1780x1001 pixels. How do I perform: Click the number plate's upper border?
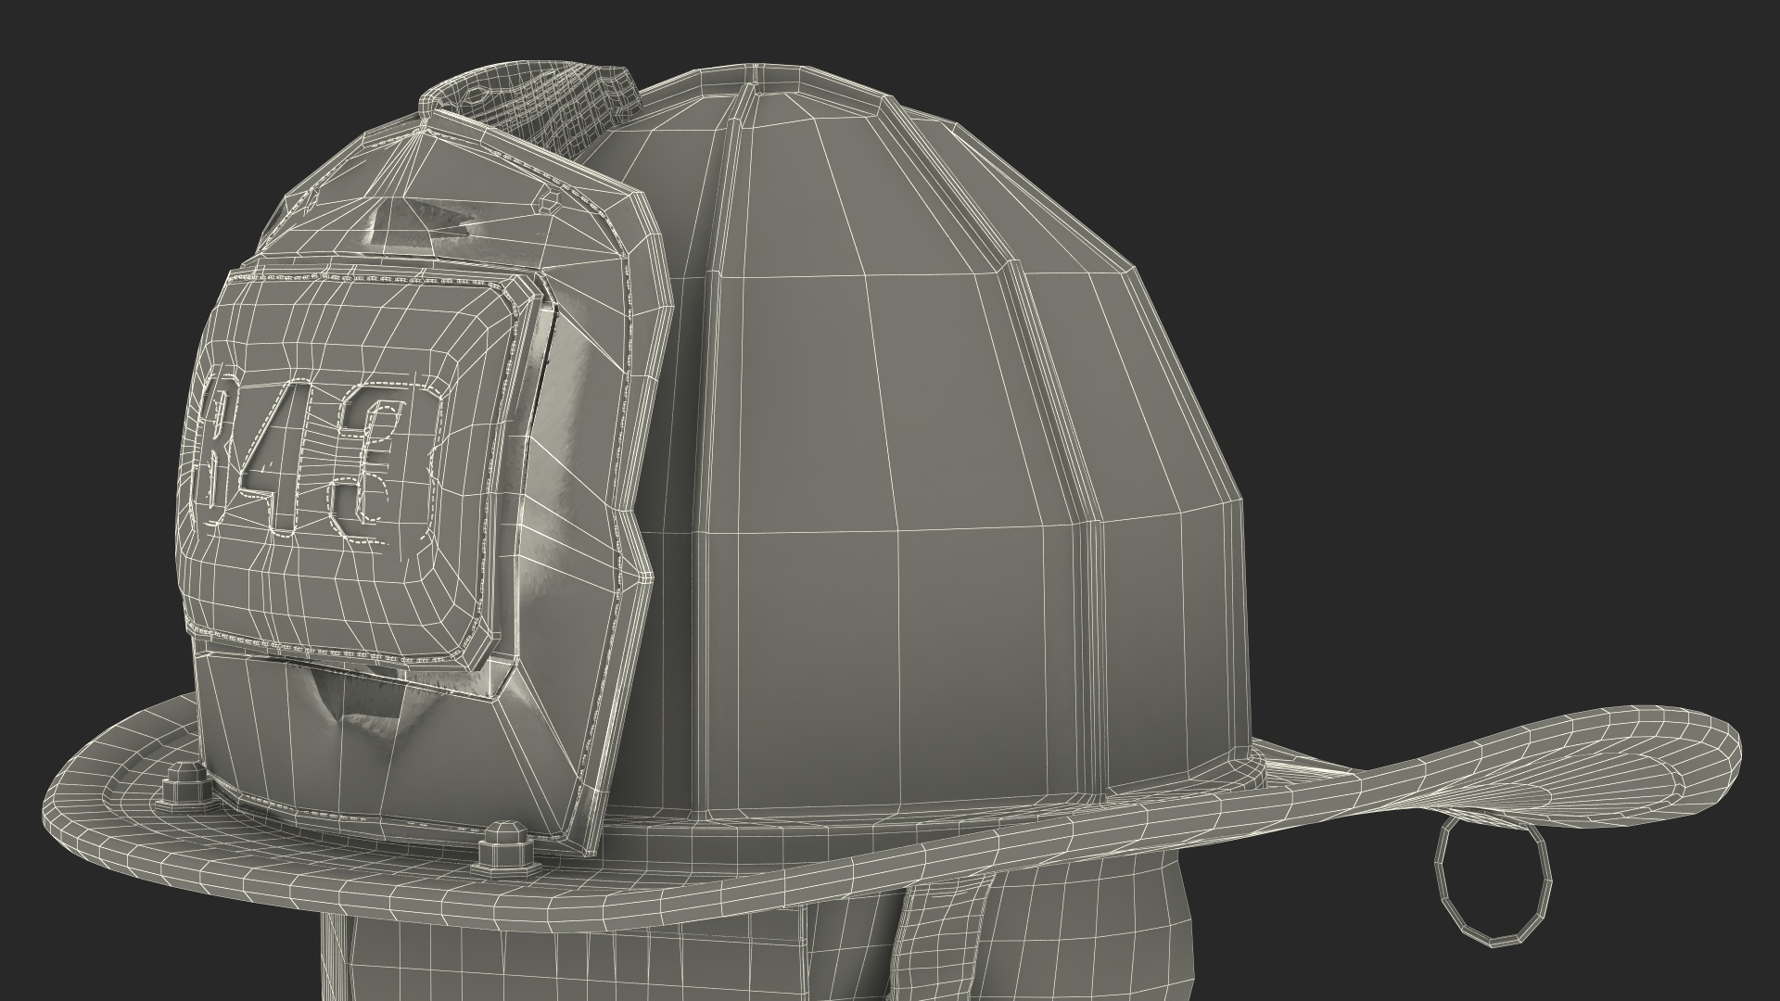coord(371,275)
